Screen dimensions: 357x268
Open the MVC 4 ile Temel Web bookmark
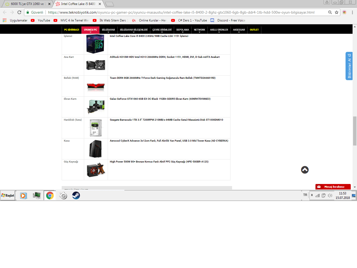[71, 20]
